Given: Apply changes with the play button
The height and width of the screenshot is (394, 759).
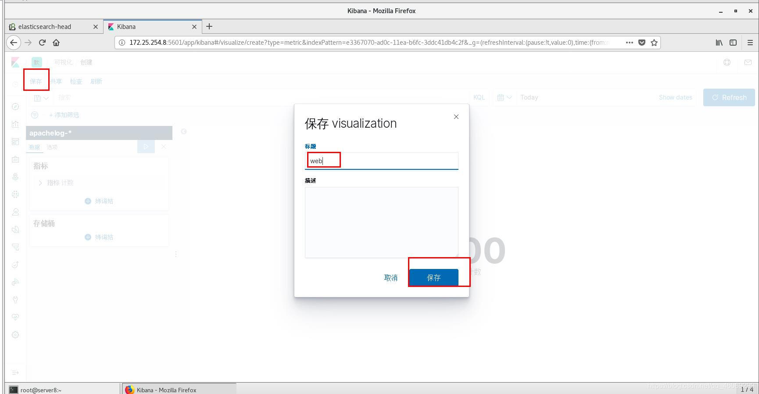Looking at the screenshot, I should (146, 147).
